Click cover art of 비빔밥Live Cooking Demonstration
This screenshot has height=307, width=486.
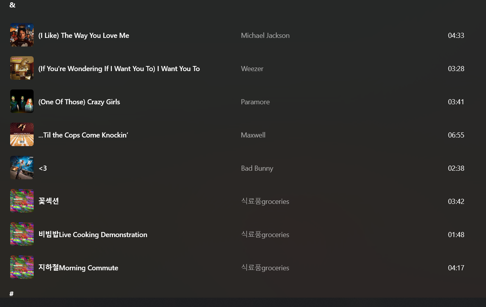22,234
